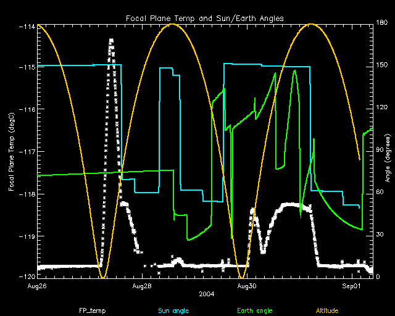
Task: Click the '60' right axis tick label
Action: pos(380,192)
